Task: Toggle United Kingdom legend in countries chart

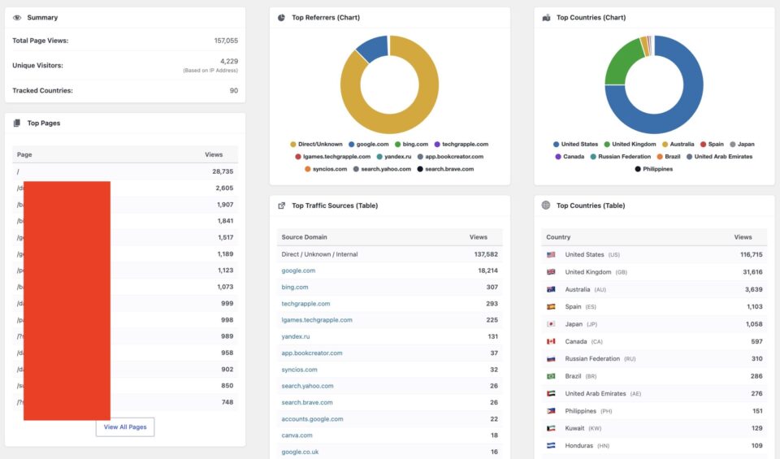Action: pyautogui.click(x=630, y=145)
